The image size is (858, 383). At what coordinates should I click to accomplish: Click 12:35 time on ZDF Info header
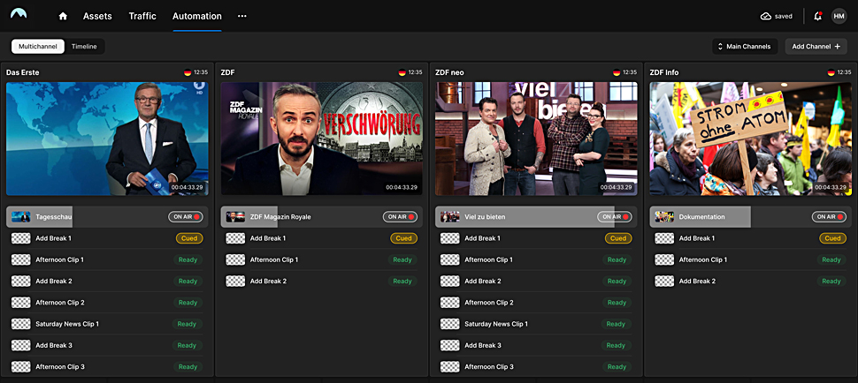pos(844,72)
